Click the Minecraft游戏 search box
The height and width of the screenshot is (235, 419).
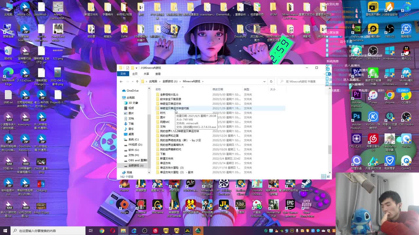pos(302,81)
